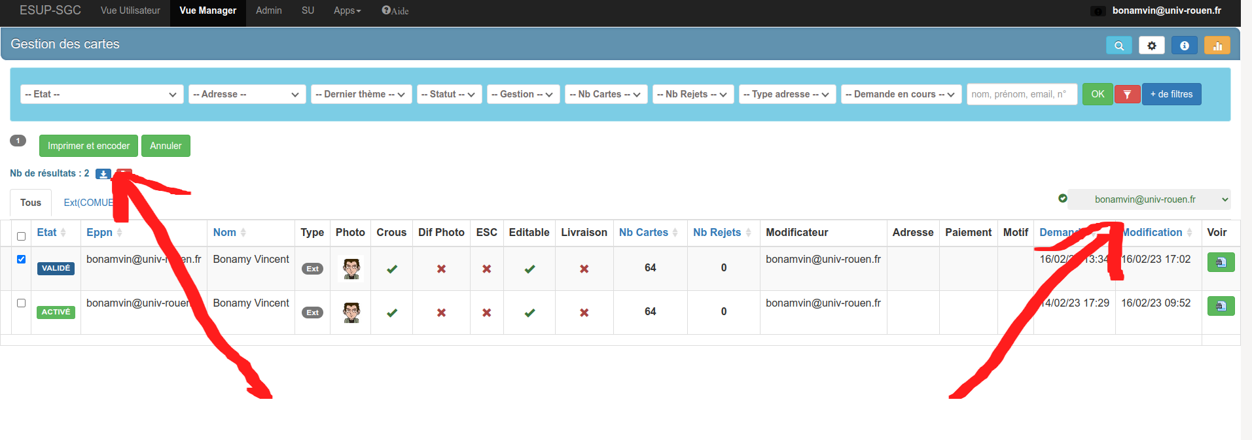Open the Etat filter dropdown
The image size is (1252, 440).
[x=101, y=94]
